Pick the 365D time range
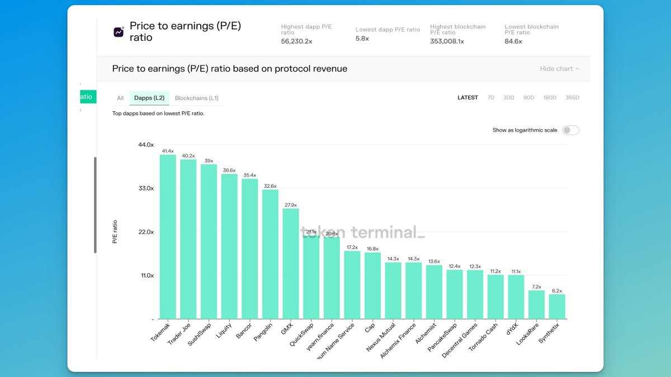Image resolution: width=671 pixels, height=377 pixels. [572, 98]
